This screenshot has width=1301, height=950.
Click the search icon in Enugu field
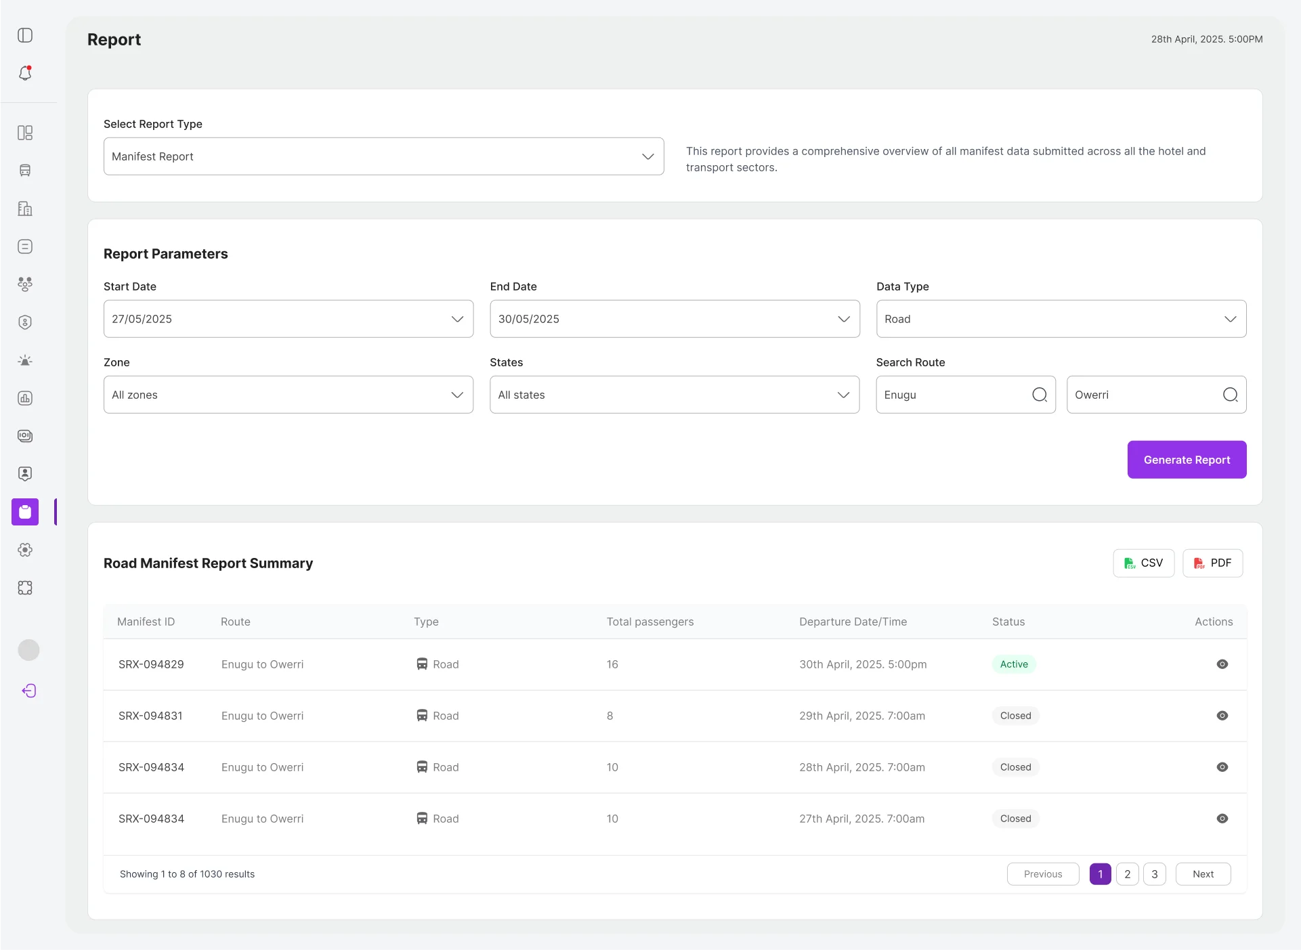tap(1040, 395)
